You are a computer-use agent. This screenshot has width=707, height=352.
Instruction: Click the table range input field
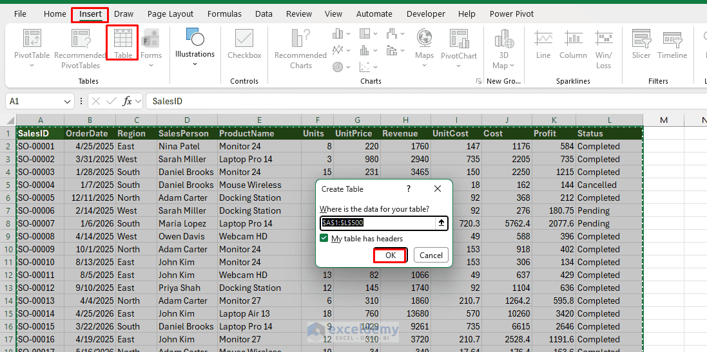click(378, 223)
